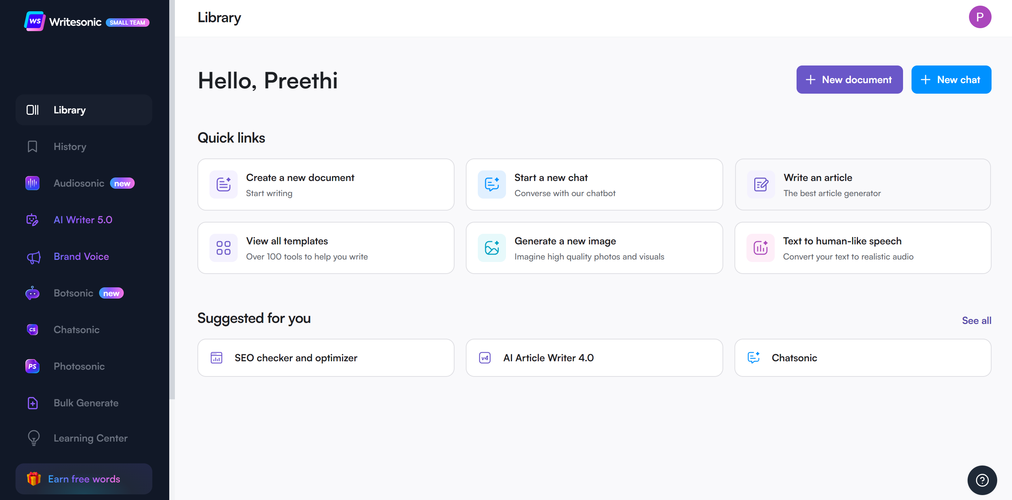Open the SEO checker and optimizer suggestion
1012x500 pixels.
click(326, 358)
